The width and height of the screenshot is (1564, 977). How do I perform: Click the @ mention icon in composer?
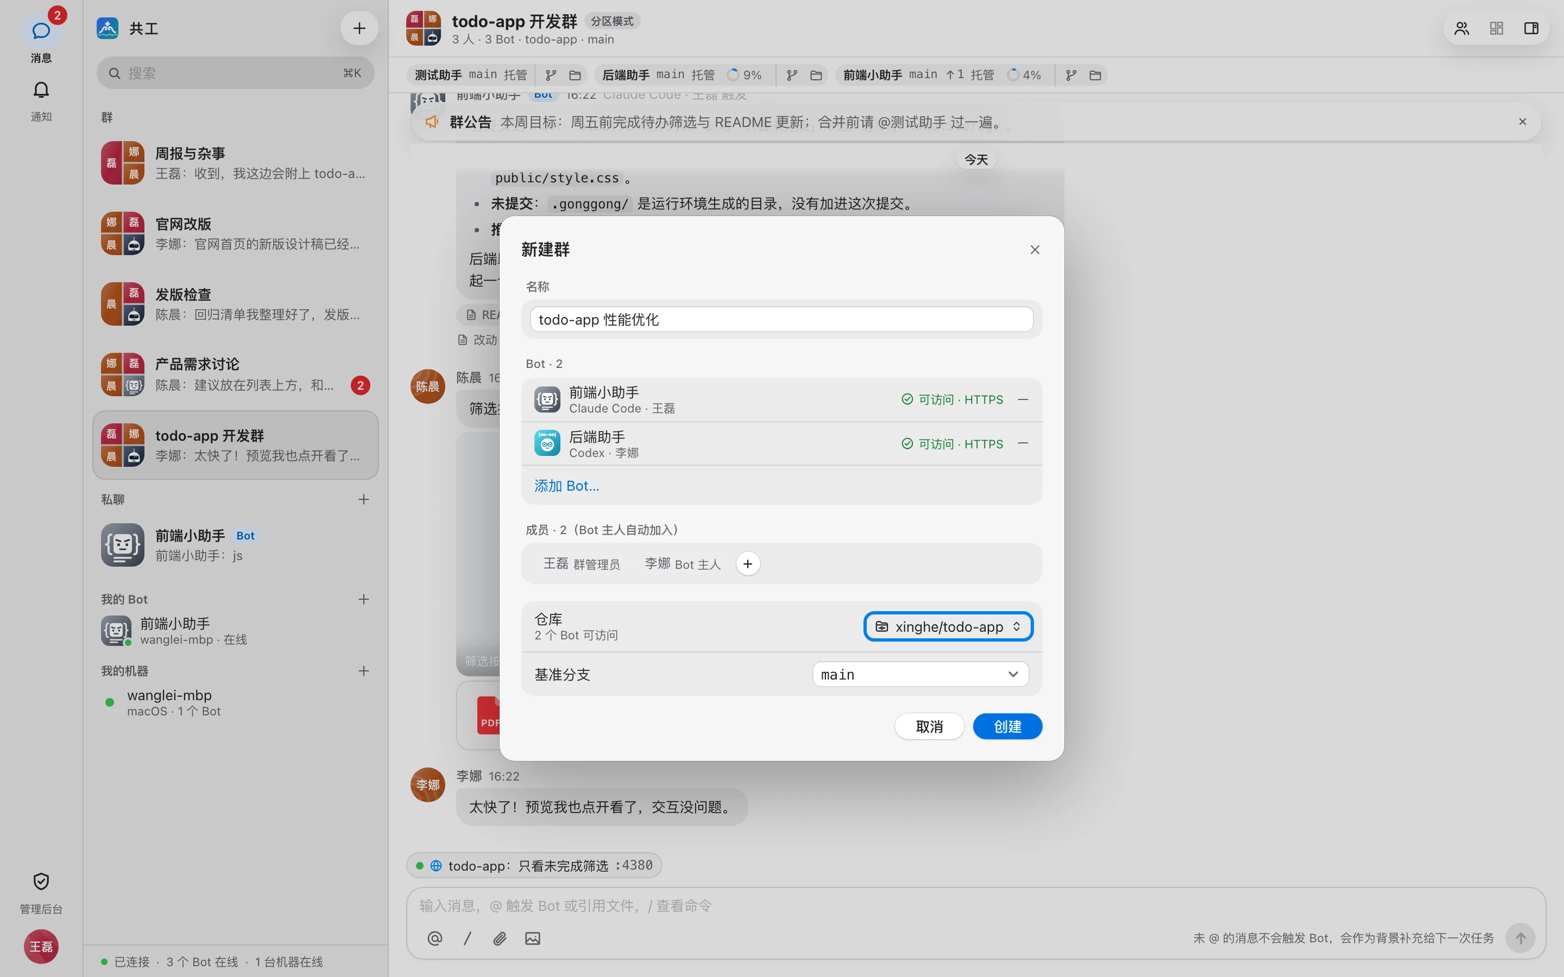pyautogui.click(x=435, y=938)
